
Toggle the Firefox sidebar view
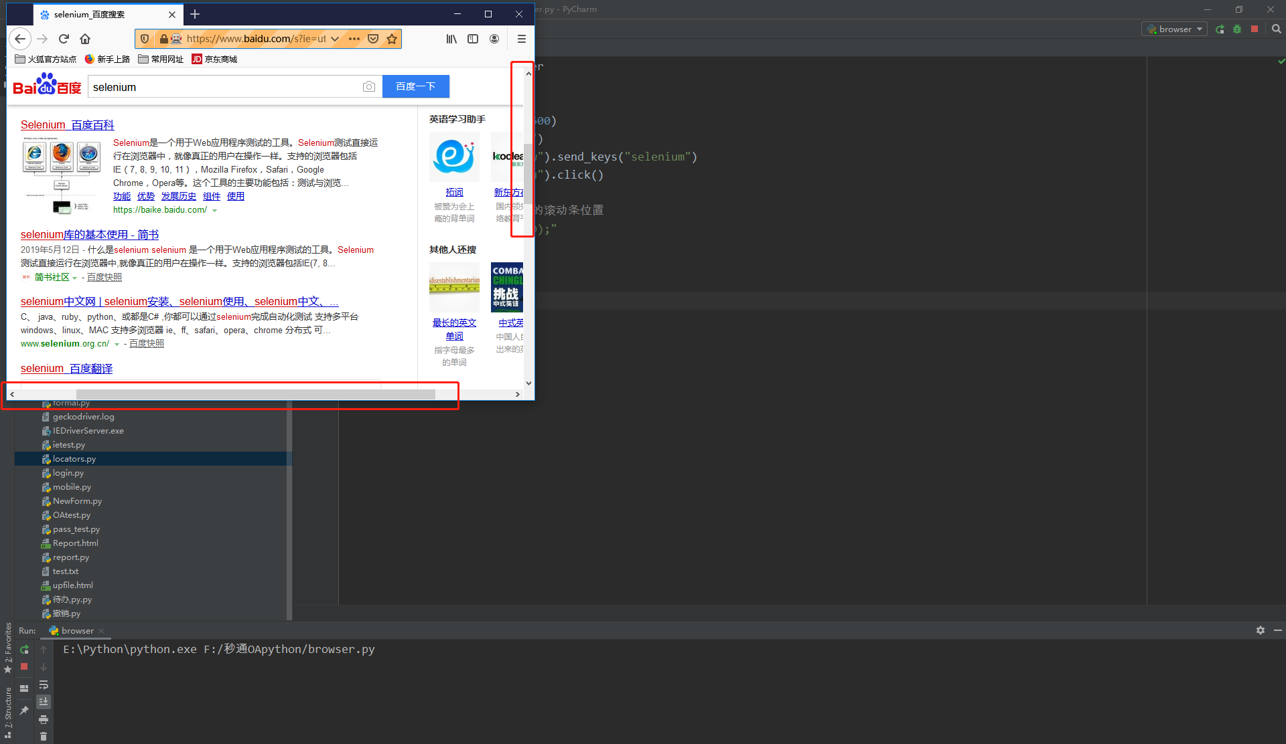pyautogui.click(x=473, y=39)
